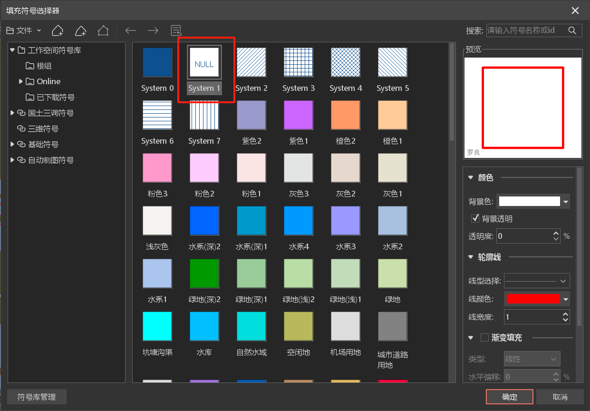The height and width of the screenshot is (411, 590).
Task: Open the 线型选择 dropdown
Action: click(x=537, y=281)
